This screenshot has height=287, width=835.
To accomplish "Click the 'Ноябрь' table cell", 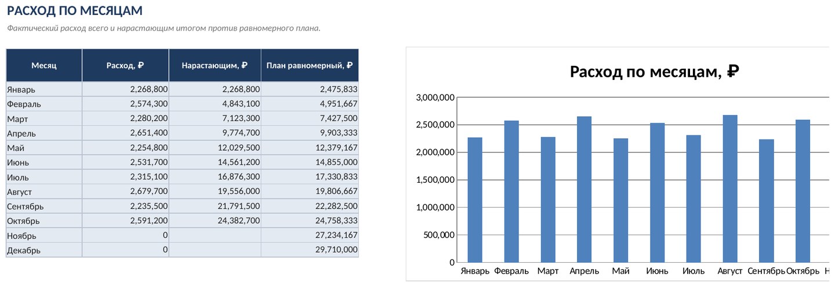I will click(44, 236).
